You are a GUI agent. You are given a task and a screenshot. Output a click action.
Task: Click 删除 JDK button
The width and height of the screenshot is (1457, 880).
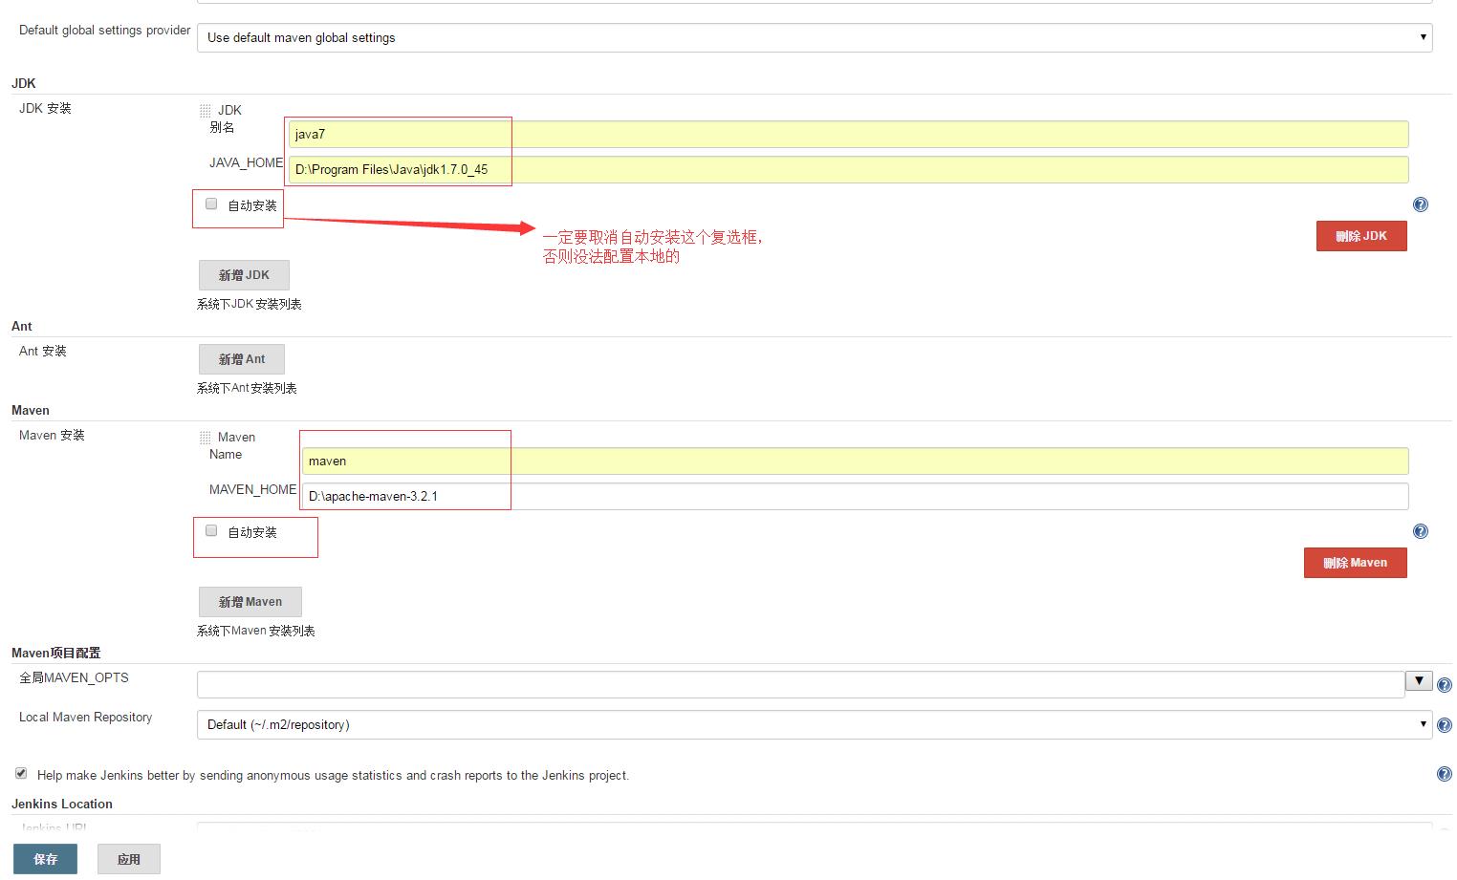tap(1361, 236)
